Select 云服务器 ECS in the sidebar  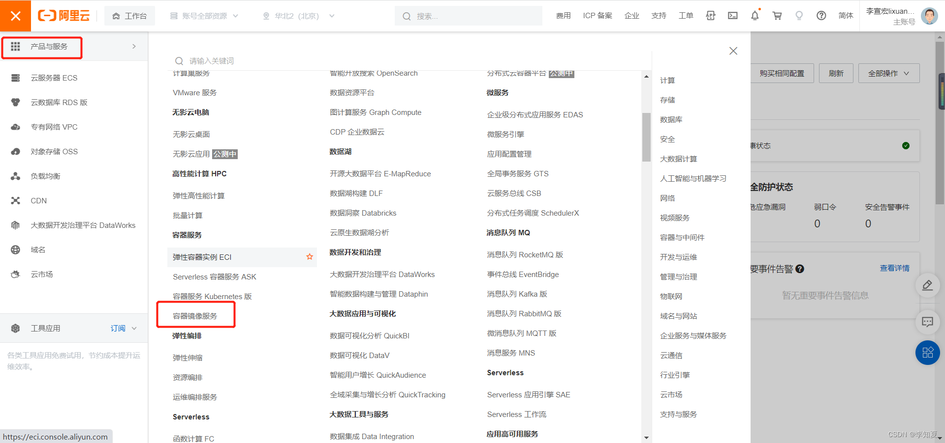tap(51, 78)
